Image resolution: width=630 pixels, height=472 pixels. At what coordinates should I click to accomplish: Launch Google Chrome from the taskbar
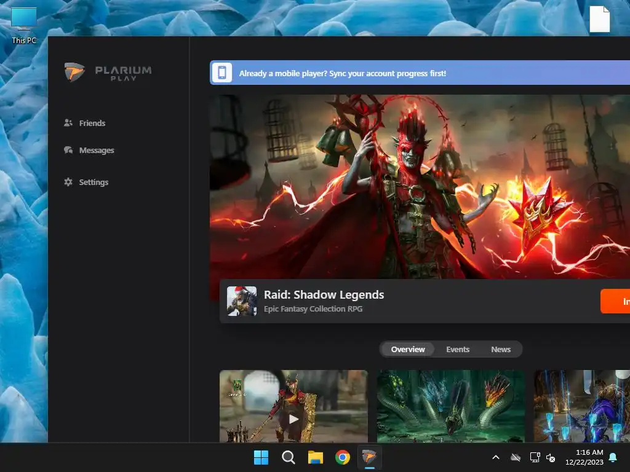tap(343, 457)
